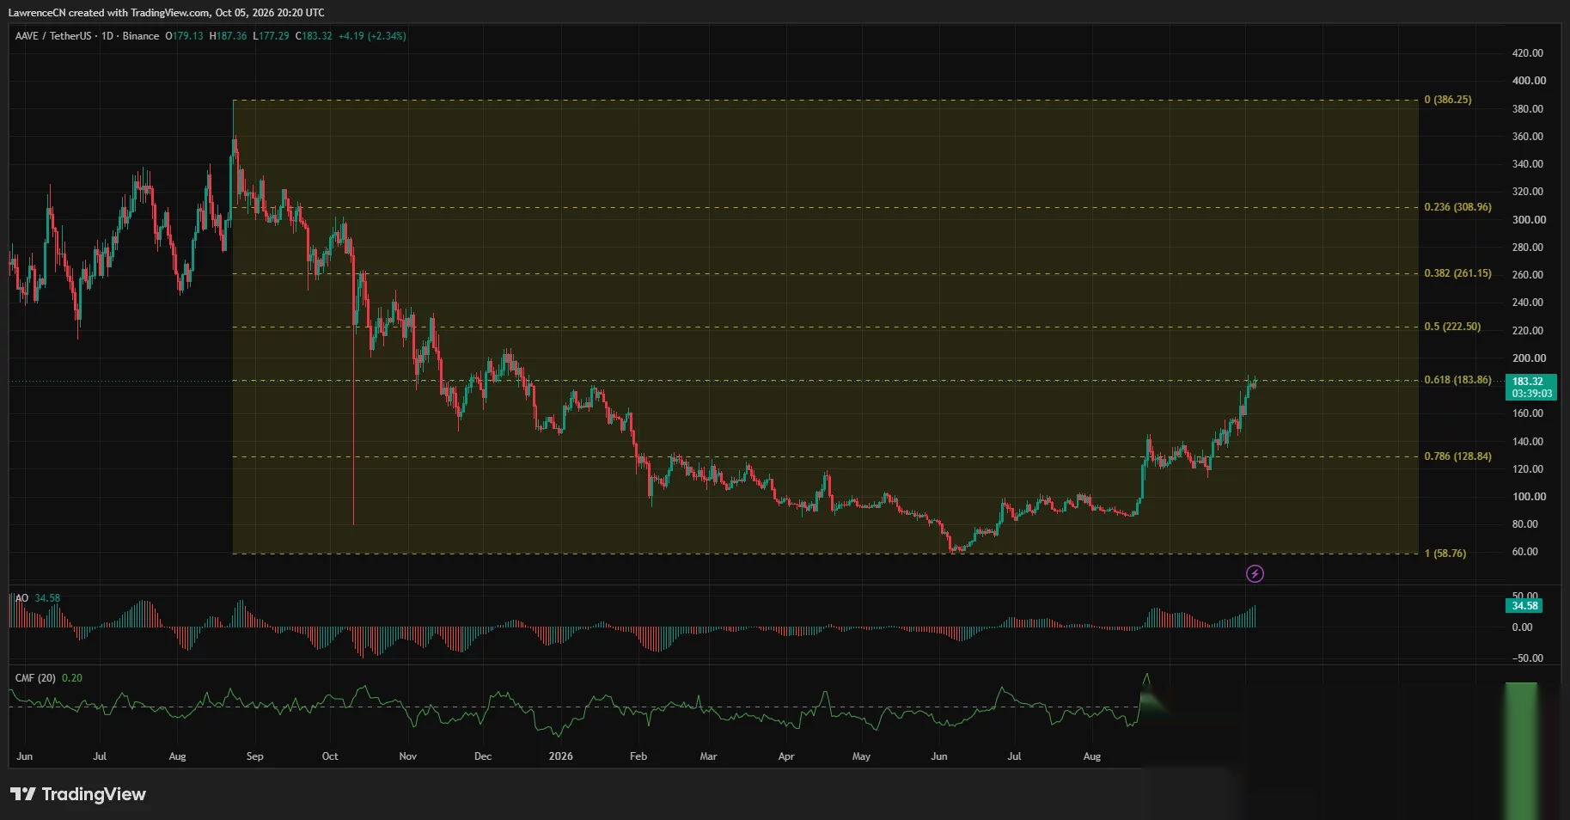Click the purple lightning bolt icon
This screenshot has height=820, width=1570.
(x=1255, y=573)
